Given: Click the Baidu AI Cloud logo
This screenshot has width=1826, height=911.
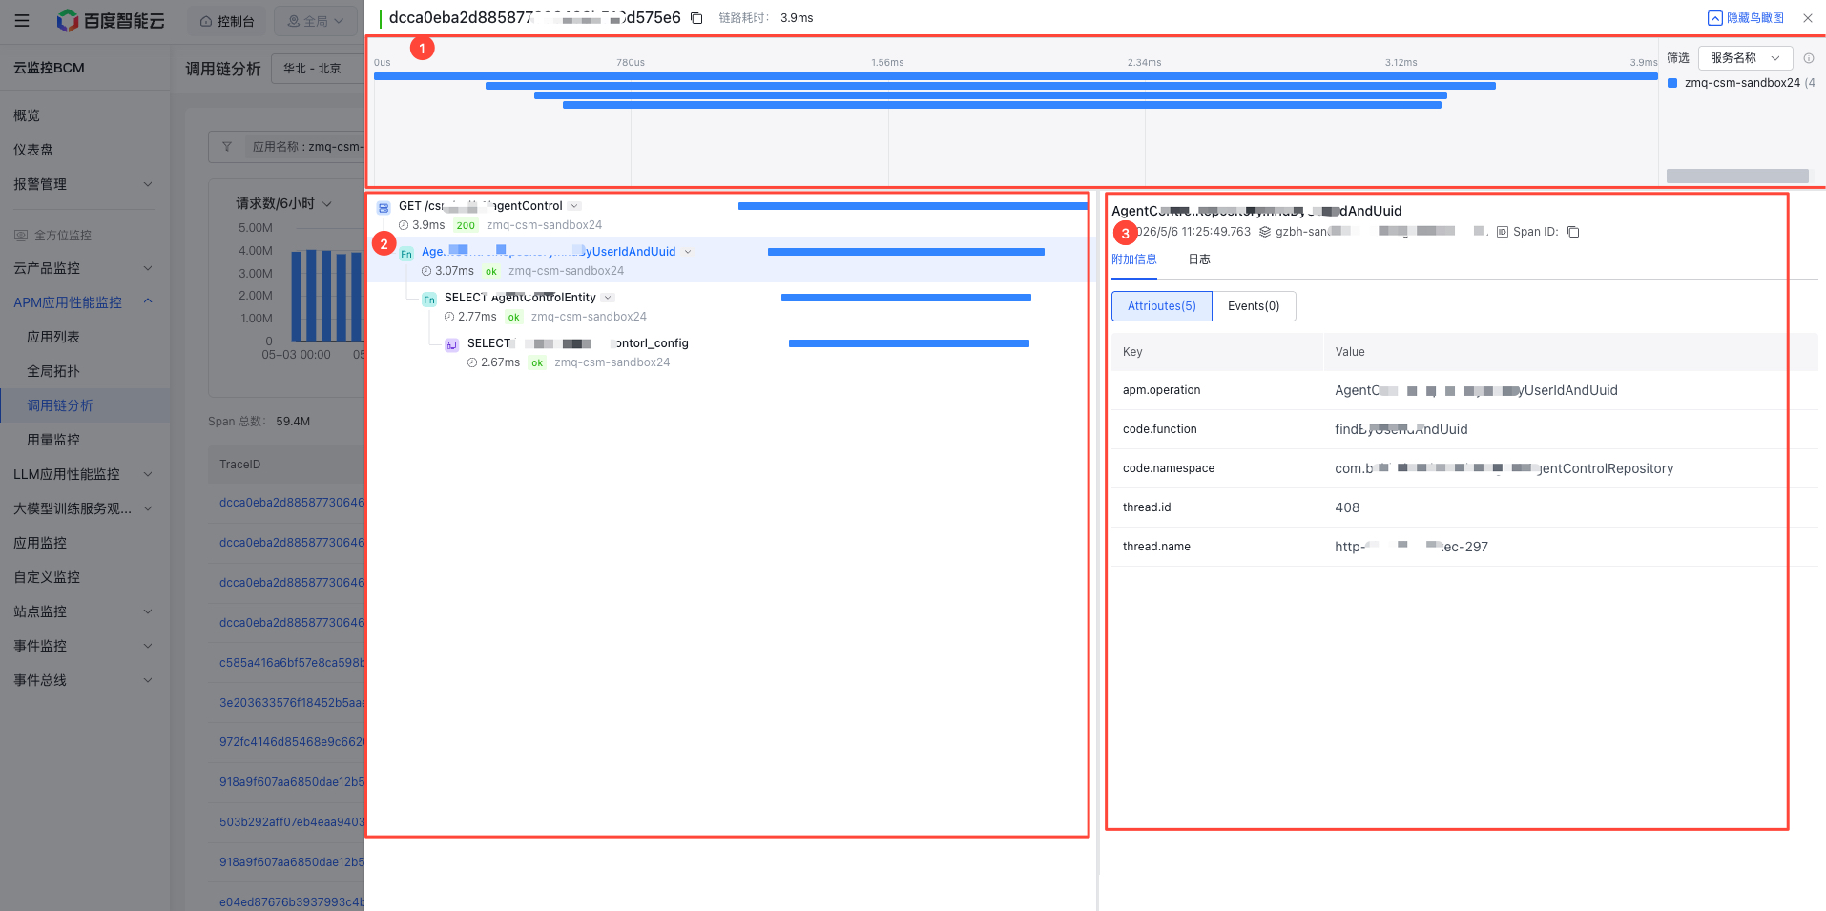Looking at the screenshot, I should pyautogui.click(x=111, y=20).
